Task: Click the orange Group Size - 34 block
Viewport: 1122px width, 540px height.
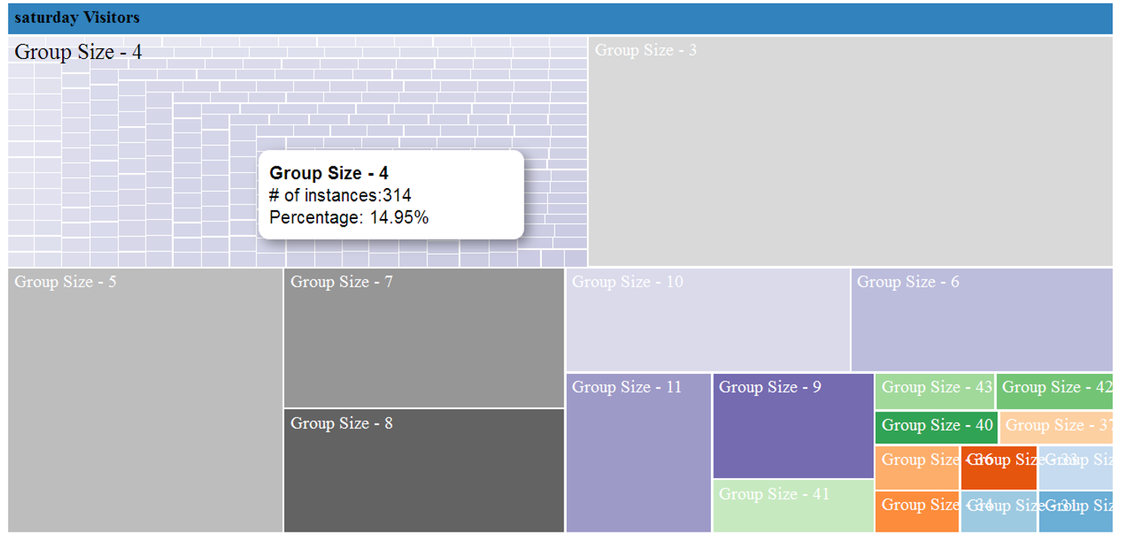Action: pyautogui.click(x=916, y=512)
